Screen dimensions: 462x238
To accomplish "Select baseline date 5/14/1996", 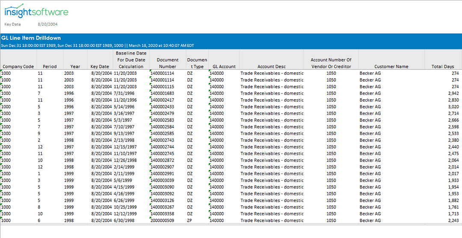I will [124, 107].
